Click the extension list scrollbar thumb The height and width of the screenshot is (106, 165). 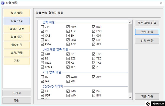point(130,58)
